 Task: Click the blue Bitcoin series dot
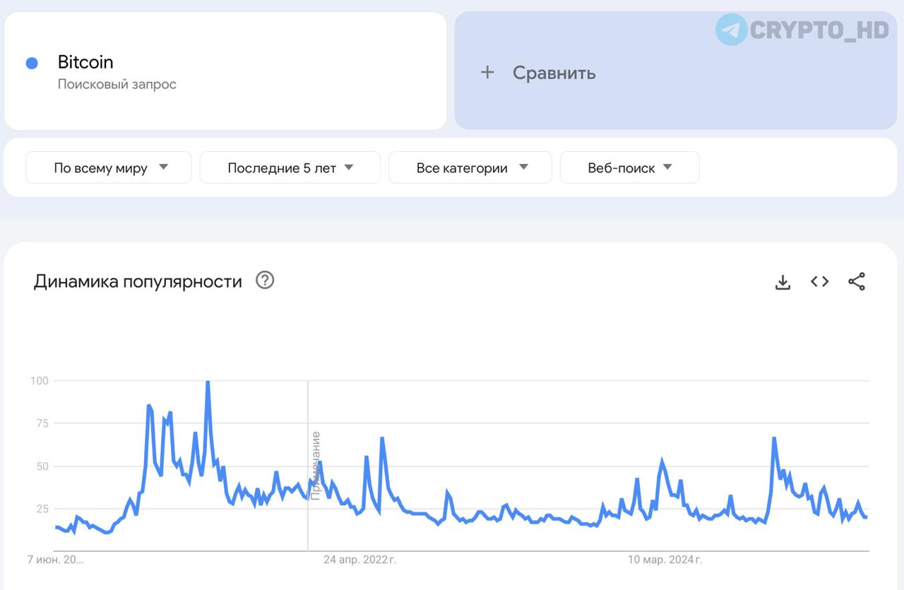[x=32, y=63]
